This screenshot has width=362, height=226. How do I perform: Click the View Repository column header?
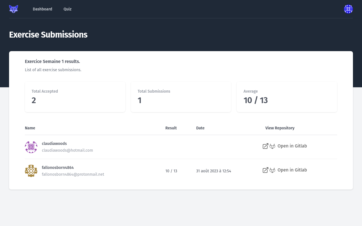(280, 128)
